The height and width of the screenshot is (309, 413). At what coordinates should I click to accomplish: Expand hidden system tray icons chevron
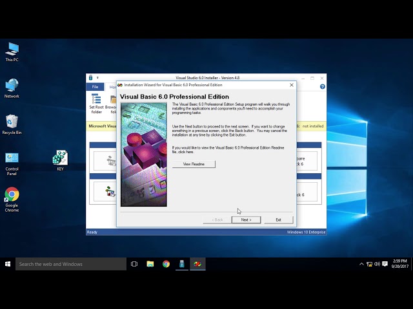point(361,264)
